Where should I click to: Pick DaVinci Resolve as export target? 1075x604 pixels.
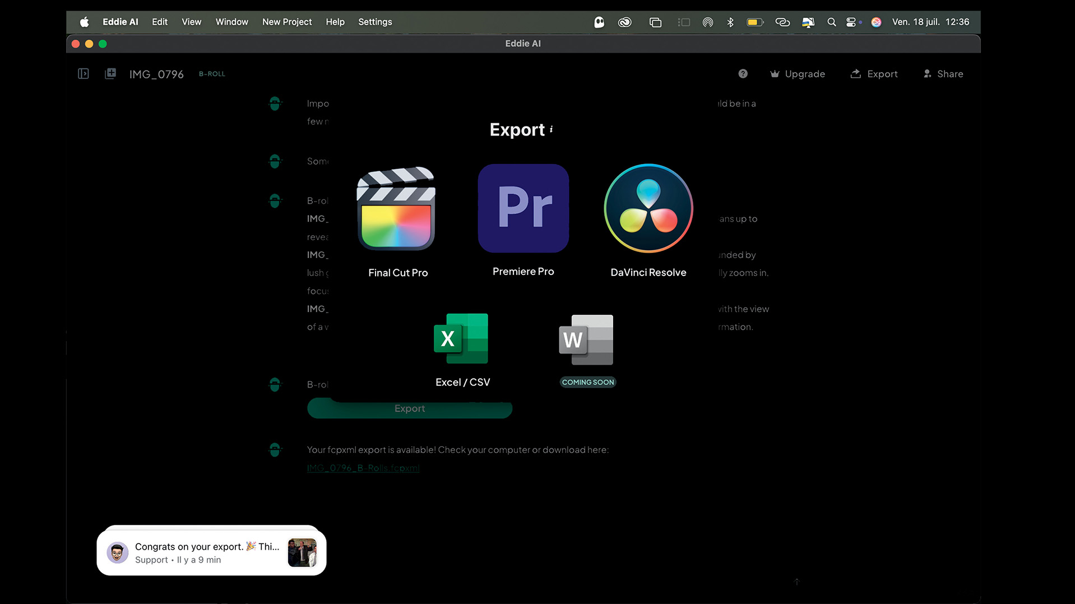pyautogui.click(x=648, y=208)
